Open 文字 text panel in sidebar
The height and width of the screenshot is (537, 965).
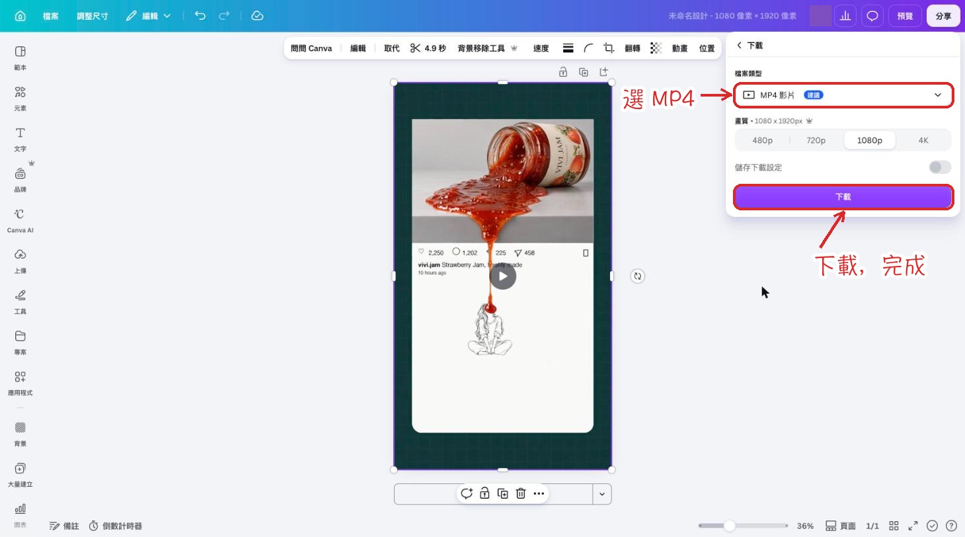tap(20, 139)
